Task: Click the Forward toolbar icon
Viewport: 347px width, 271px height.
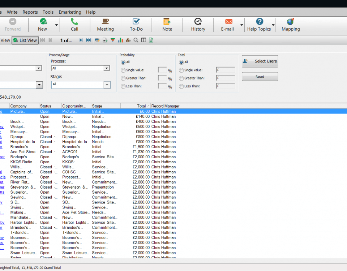Action: click(13, 21)
